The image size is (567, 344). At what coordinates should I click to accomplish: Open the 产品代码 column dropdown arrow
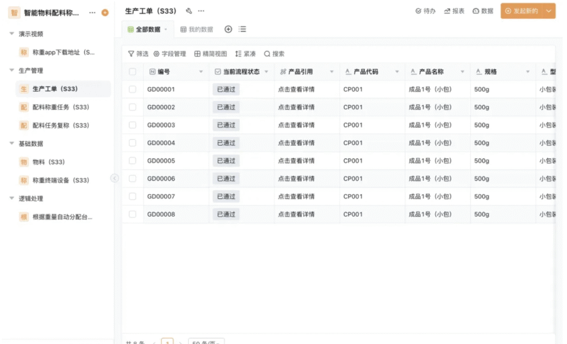(397, 72)
